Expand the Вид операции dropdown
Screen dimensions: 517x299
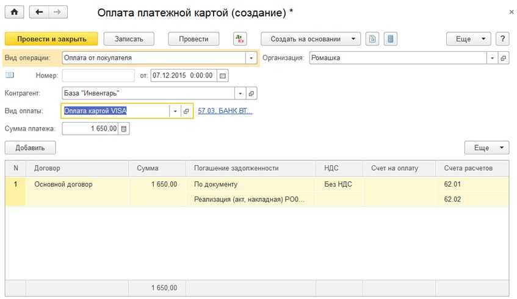(251, 58)
